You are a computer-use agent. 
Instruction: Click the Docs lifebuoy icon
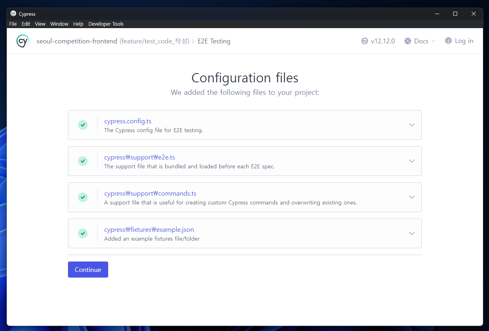tap(408, 41)
